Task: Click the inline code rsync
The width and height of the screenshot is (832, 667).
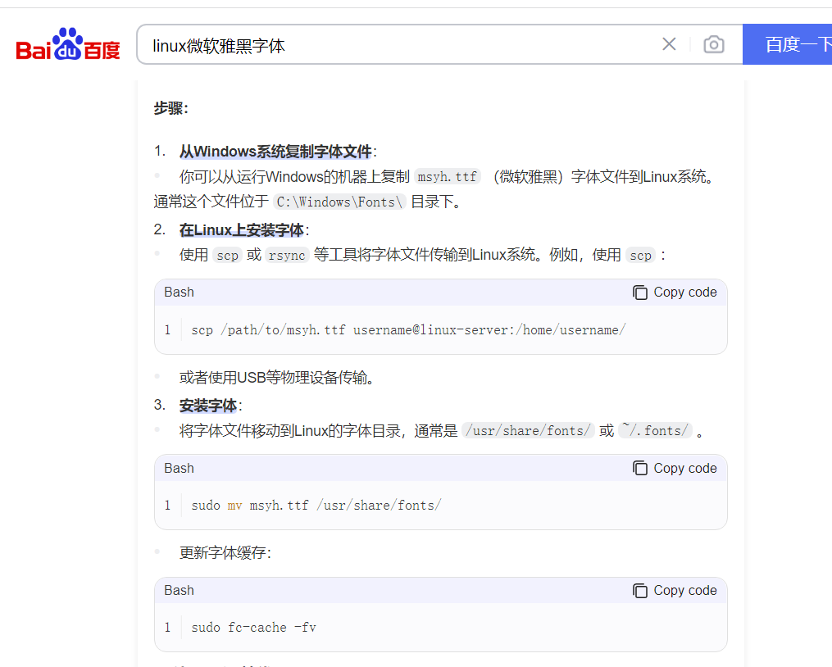Action: click(x=287, y=255)
